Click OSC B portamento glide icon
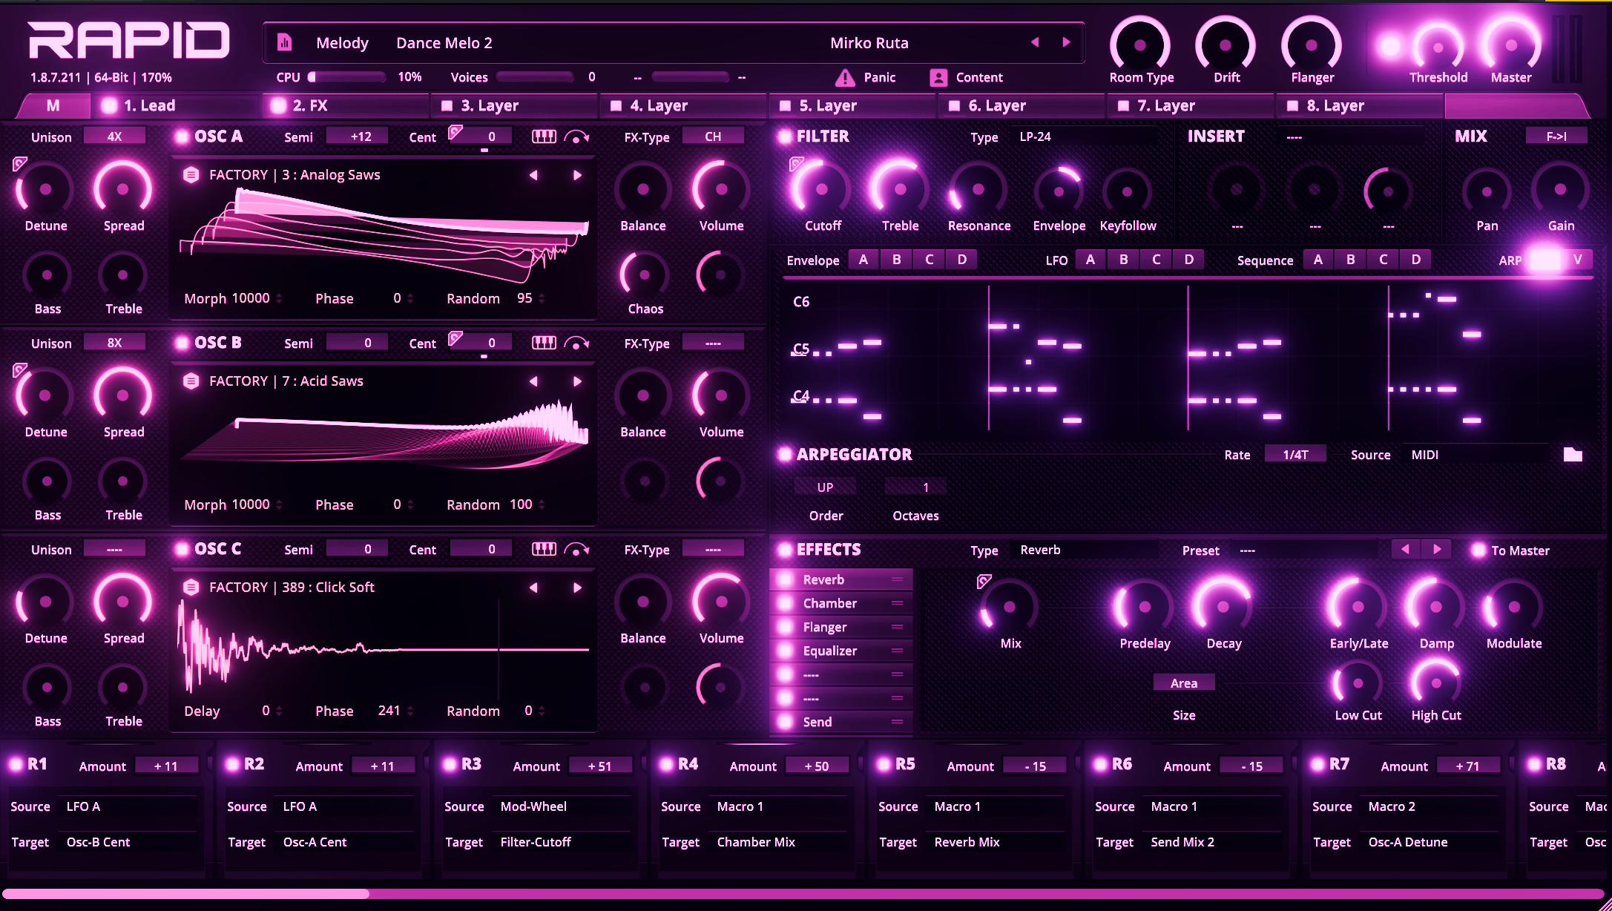The image size is (1612, 911). tap(576, 343)
